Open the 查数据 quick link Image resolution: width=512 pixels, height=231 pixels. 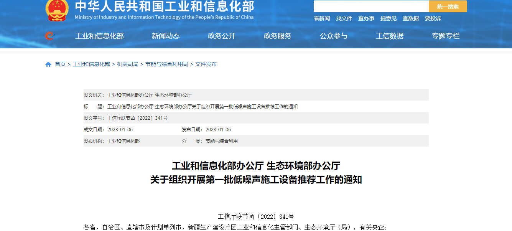tap(411, 18)
